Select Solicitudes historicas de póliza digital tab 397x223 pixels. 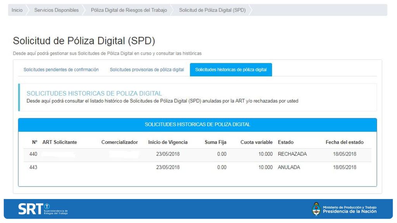click(x=231, y=70)
